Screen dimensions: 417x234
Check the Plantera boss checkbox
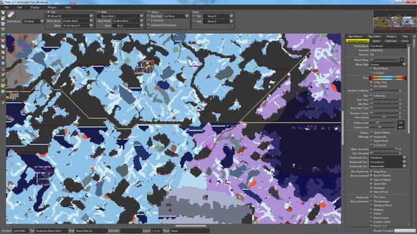pos(371,209)
